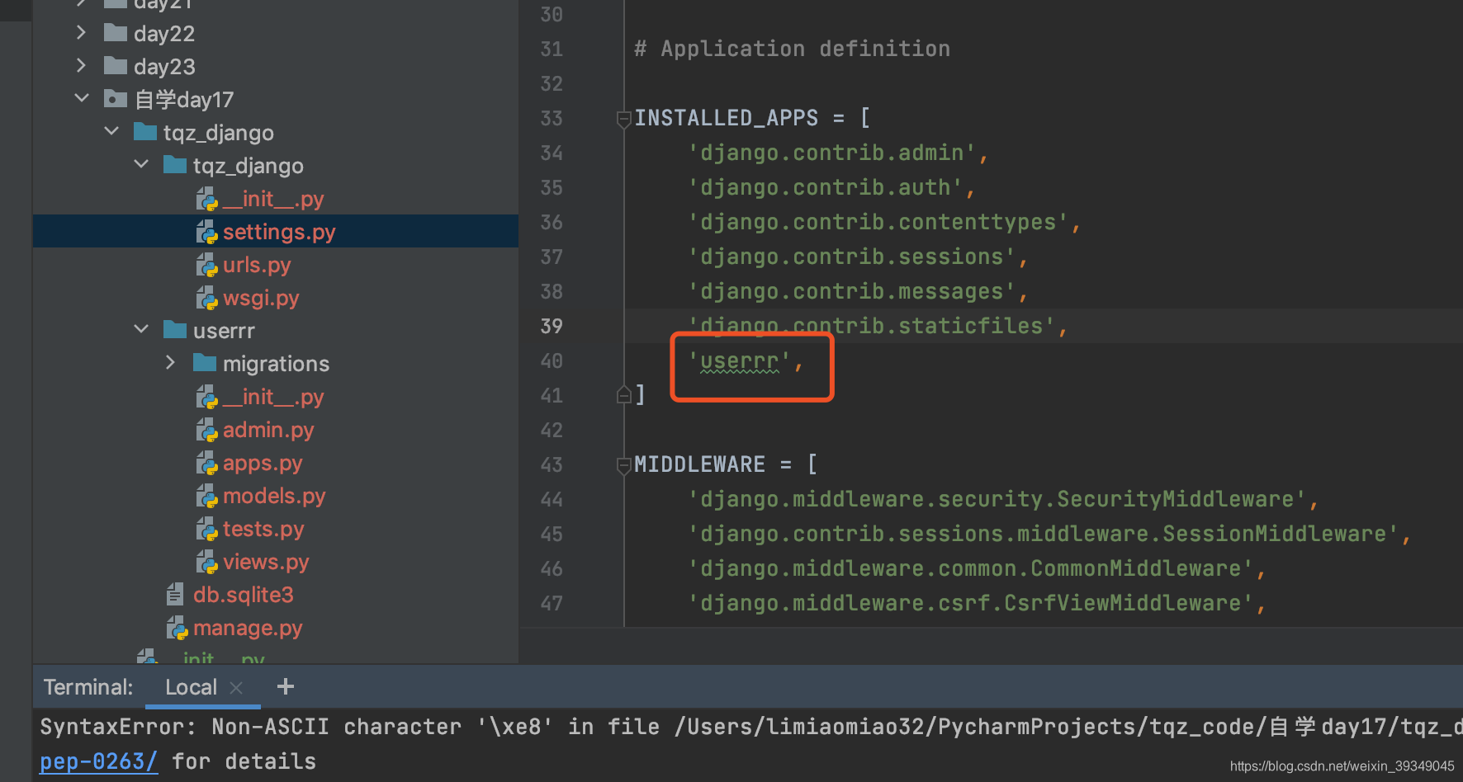Click the views.py Python file icon
1463x782 pixels.
206,562
